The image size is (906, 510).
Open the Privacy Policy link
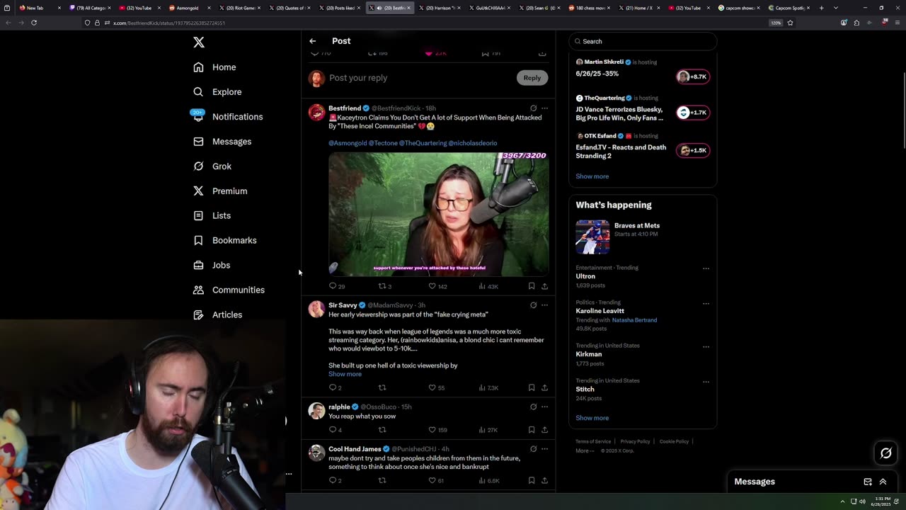635,441
